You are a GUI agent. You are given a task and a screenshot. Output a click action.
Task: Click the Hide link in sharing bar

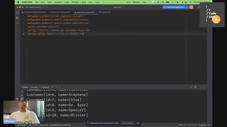(x=138, y=123)
